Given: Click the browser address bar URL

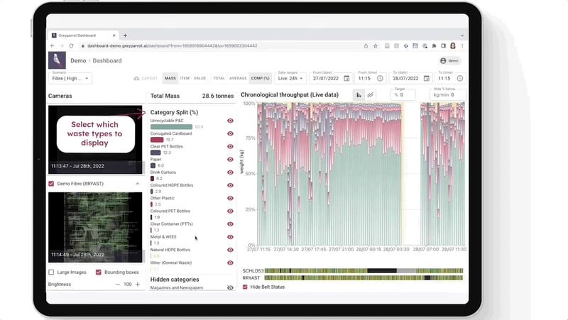Looking at the screenshot, I should point(173,46).
